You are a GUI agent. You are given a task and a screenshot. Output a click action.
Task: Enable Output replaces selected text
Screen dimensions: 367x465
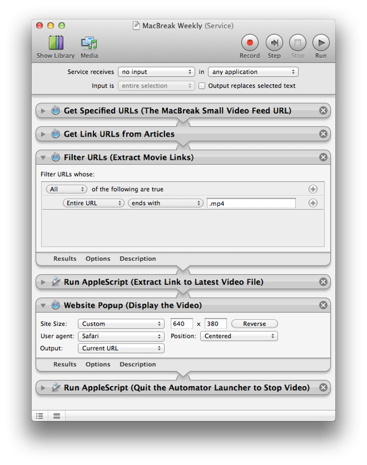click(202, 86)
